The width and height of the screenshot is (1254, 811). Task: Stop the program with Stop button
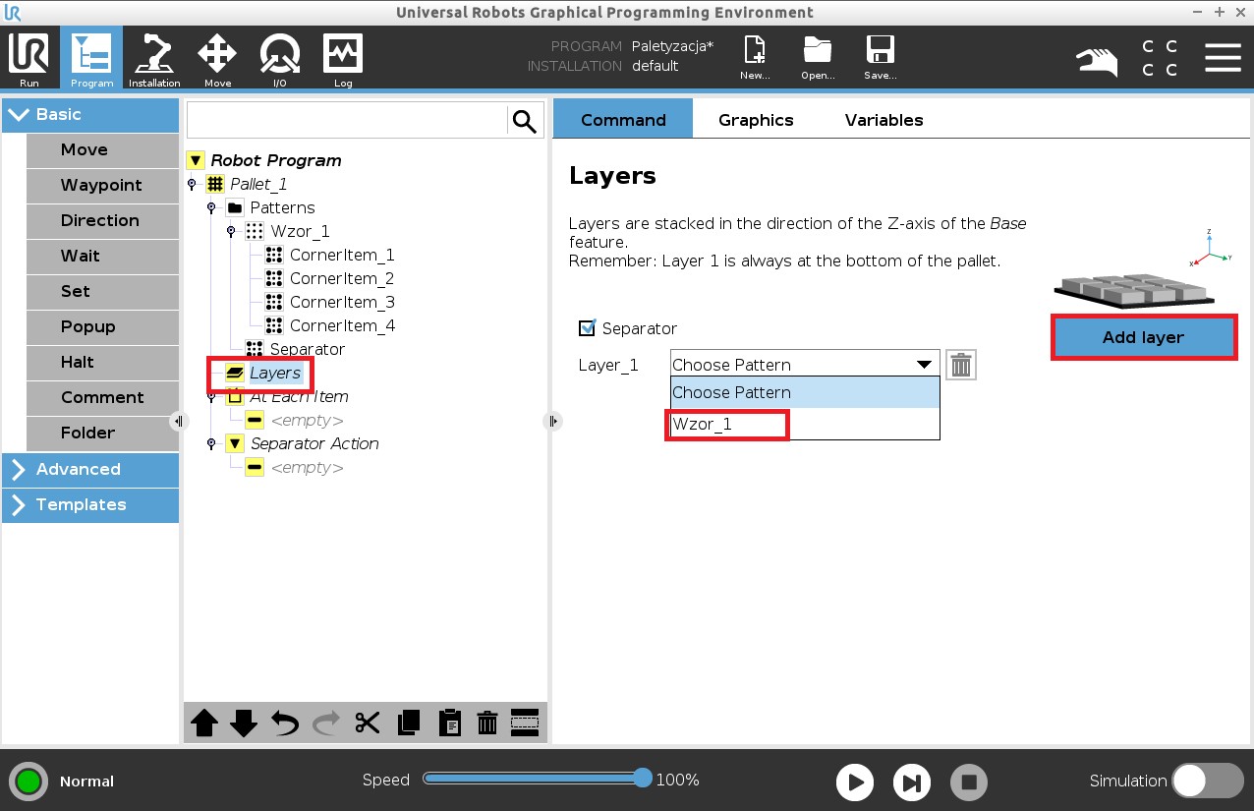click(x=969, y=782)
